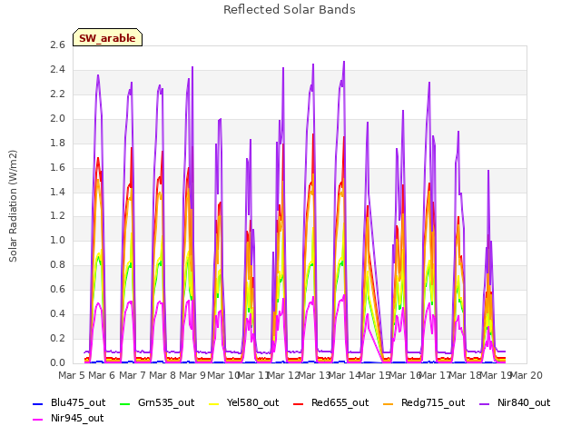Image resolution: width=581 pixels, height=436 pixels.
Task: Click the orange Redg715_out legend swatch
Action: 389,404
